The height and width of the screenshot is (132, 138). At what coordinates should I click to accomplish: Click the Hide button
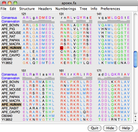coord(110,128)
